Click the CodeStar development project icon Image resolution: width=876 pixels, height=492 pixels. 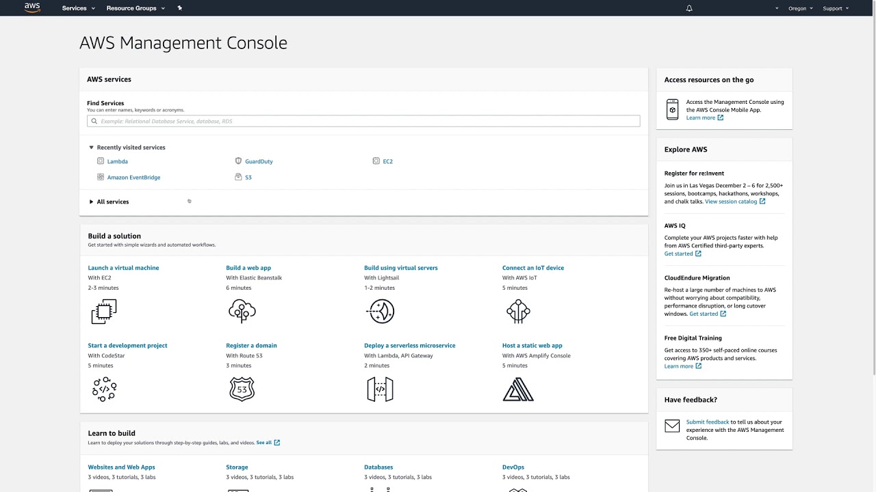click(x=104, y=389)
